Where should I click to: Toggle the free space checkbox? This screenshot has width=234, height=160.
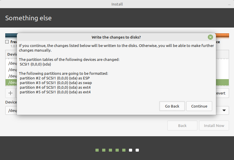(7, 42)
